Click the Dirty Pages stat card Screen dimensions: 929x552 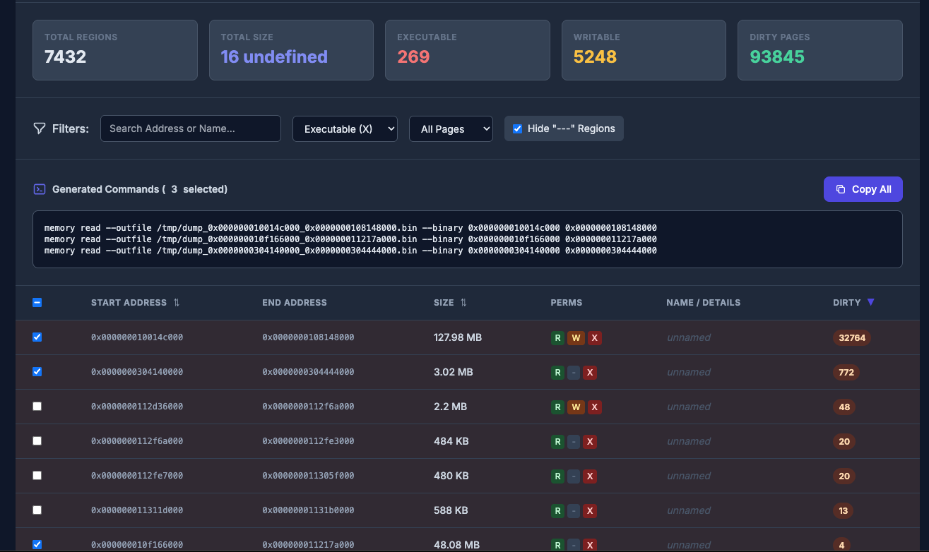pyautogui.click(x=819, y=50)
